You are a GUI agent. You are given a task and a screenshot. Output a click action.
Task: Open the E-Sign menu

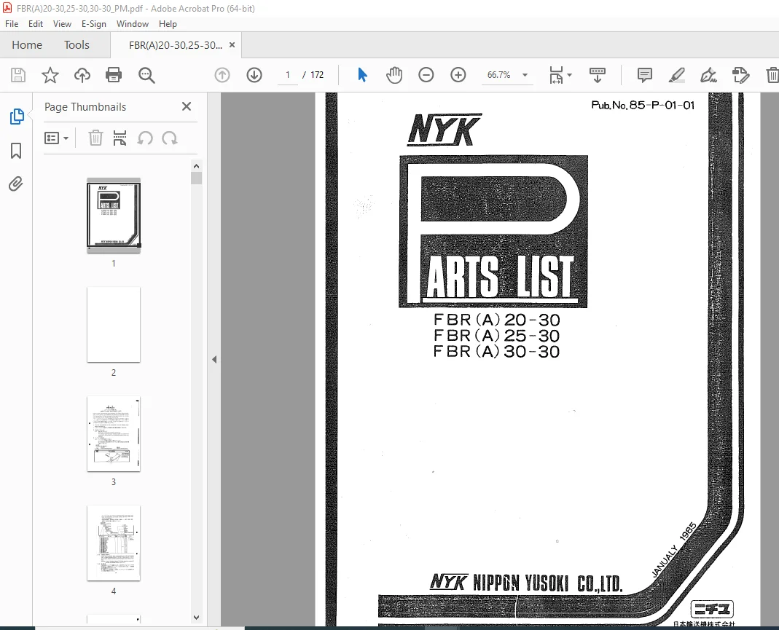coord(94,24)
